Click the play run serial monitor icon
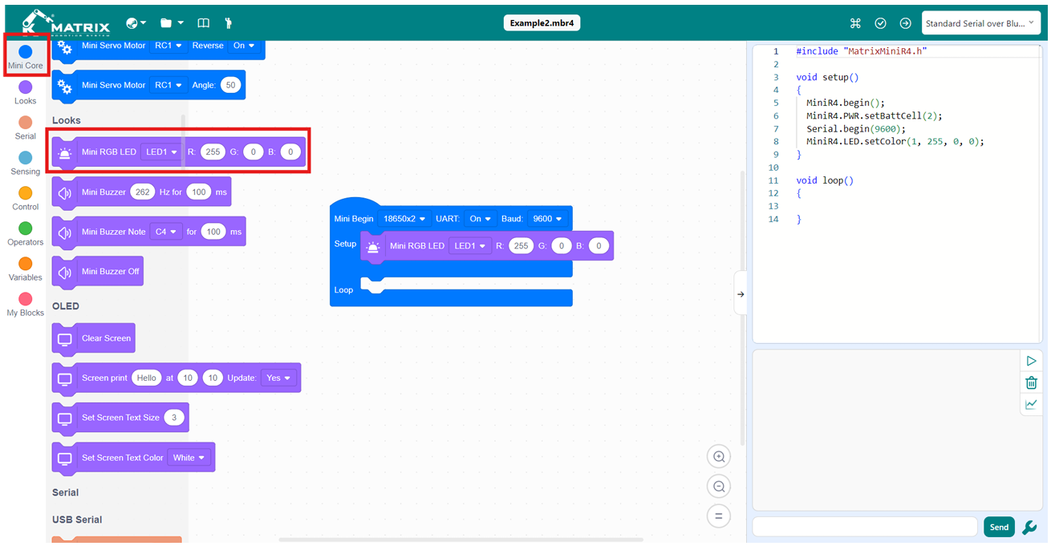1051x554 pixels. click(x=1031, y=362)
